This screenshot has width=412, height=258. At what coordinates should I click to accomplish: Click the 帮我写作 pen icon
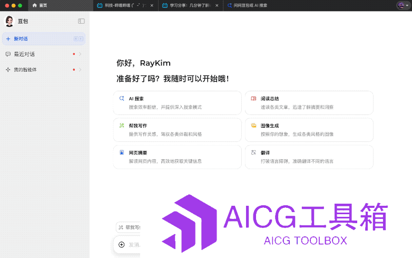pos(122,126)
